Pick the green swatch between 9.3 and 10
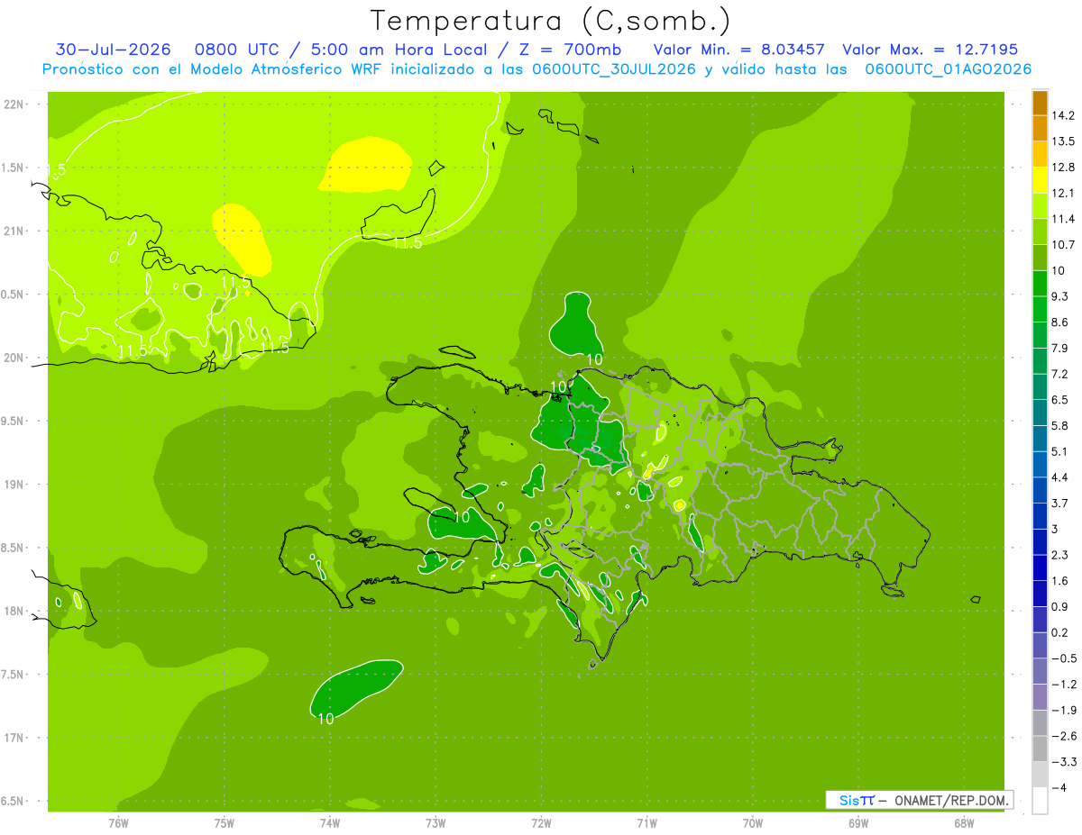 pyautogui.click(x=1040, y=284)
